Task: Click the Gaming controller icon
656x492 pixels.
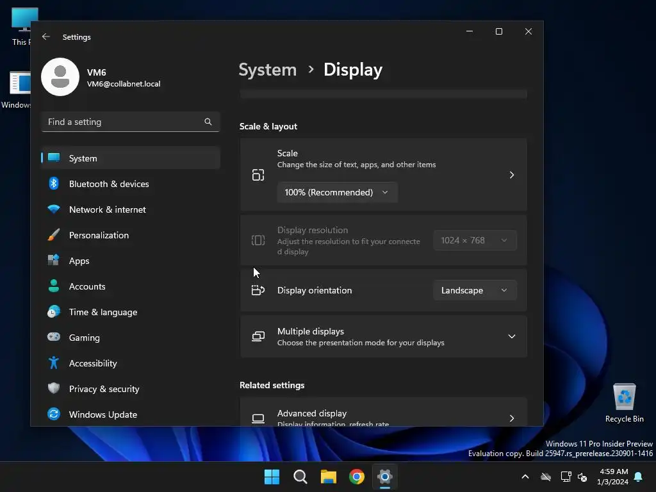Action: coord(54,337)
